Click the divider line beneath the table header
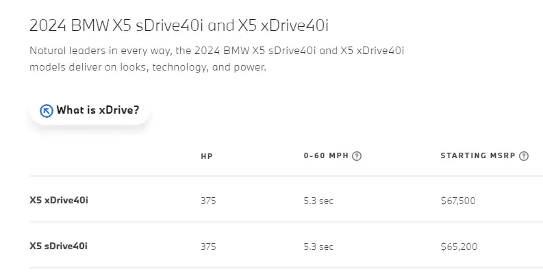 [x=274, y=176]
